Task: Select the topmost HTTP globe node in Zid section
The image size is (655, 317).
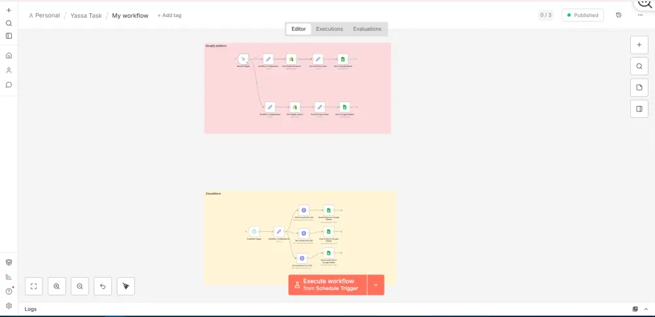Action: pos(304,210)
